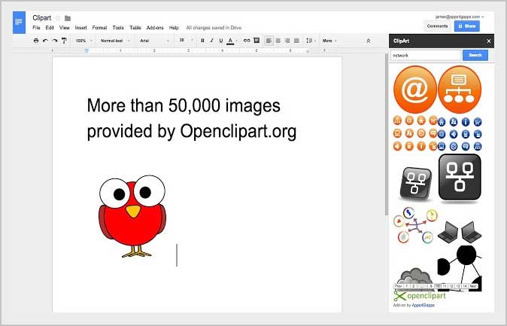The height and width of the screenshot is (326, 507).
Task: Open the Tools menu
Action: [x=118, y=28]
